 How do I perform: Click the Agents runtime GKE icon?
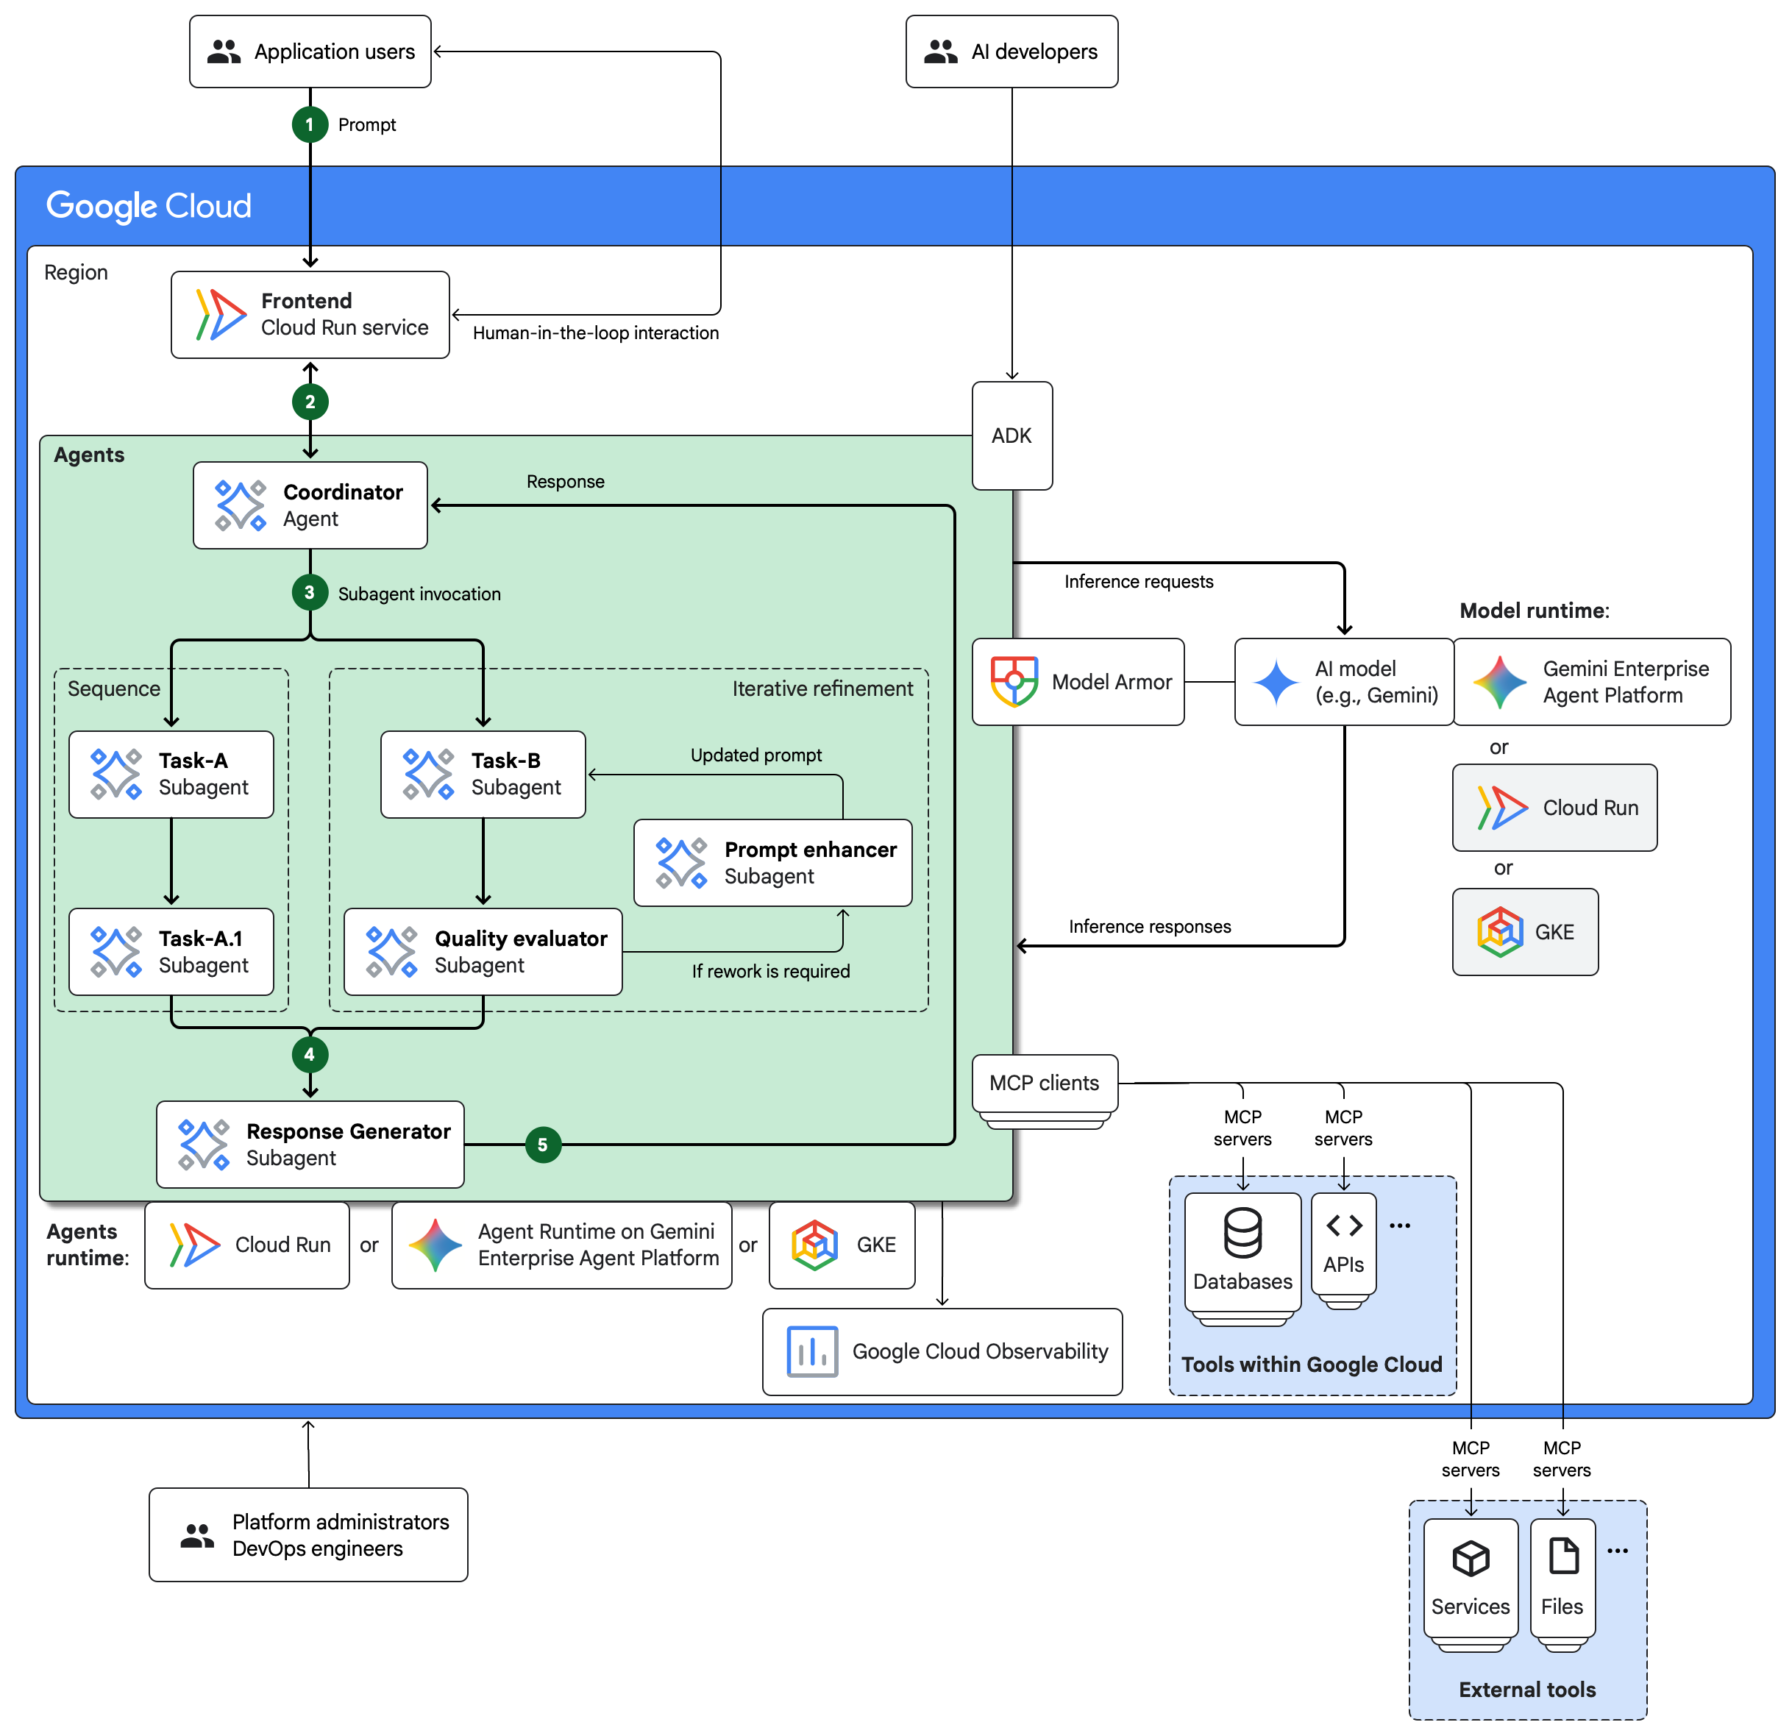coord(816,1245)
